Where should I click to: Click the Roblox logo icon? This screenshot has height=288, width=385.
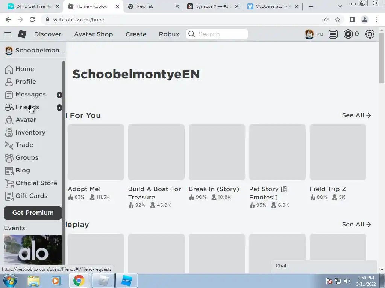[22, 34]
